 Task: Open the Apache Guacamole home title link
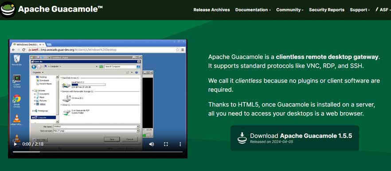click(60, 9)
